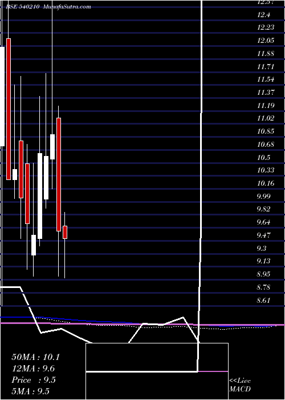Click the Price : 9.5 readout

(34, 380)
